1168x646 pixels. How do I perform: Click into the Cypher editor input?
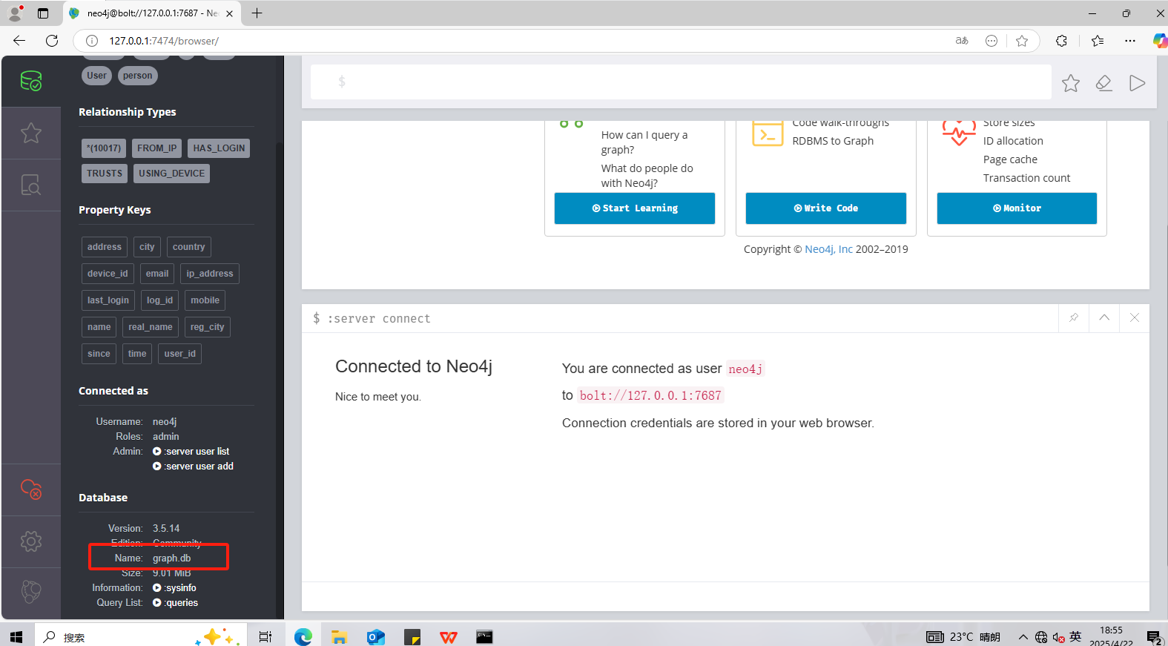coord(681,82)
